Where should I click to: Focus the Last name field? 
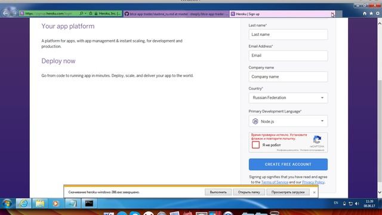288,35
